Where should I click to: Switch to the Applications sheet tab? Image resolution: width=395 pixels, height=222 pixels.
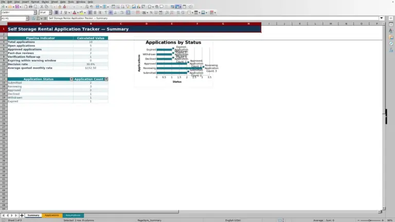(52, 215)
